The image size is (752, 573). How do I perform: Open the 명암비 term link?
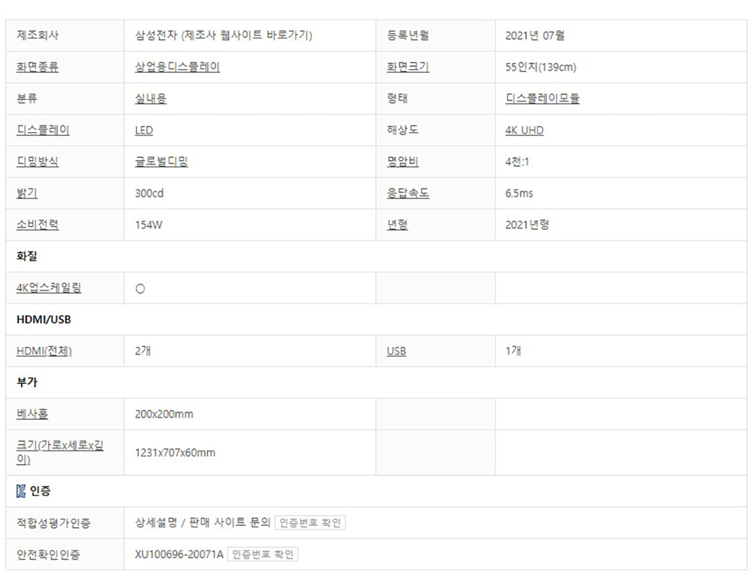coord(402,161)
